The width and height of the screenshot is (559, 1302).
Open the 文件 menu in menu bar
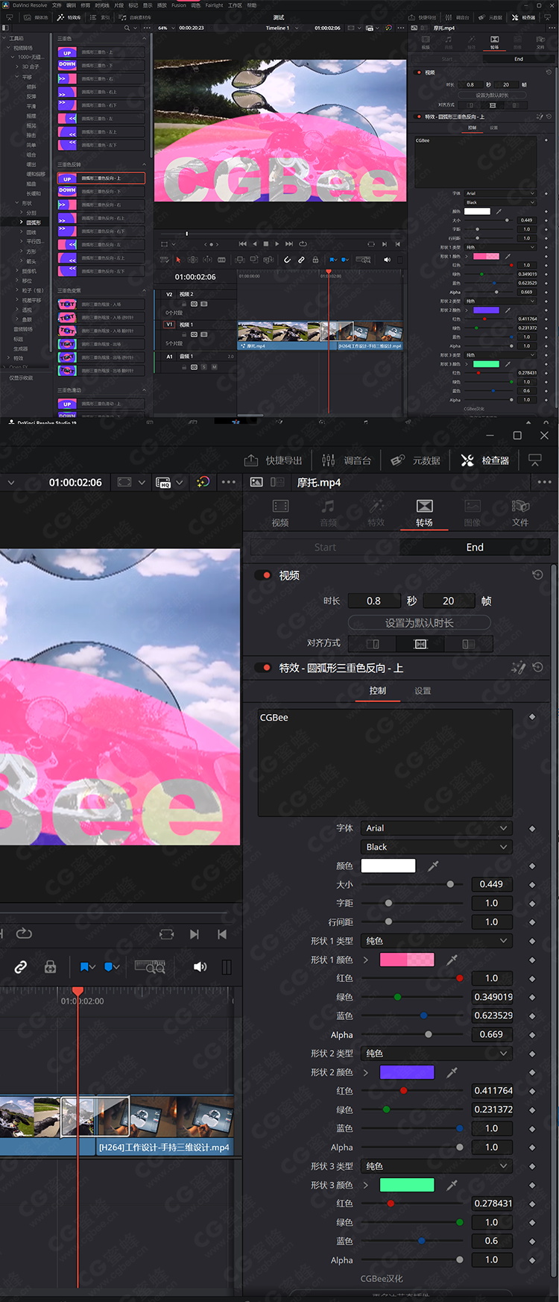(57, 4)
